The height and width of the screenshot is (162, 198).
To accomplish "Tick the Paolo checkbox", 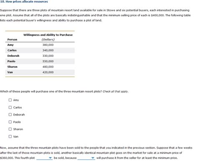I will (10, 122).
